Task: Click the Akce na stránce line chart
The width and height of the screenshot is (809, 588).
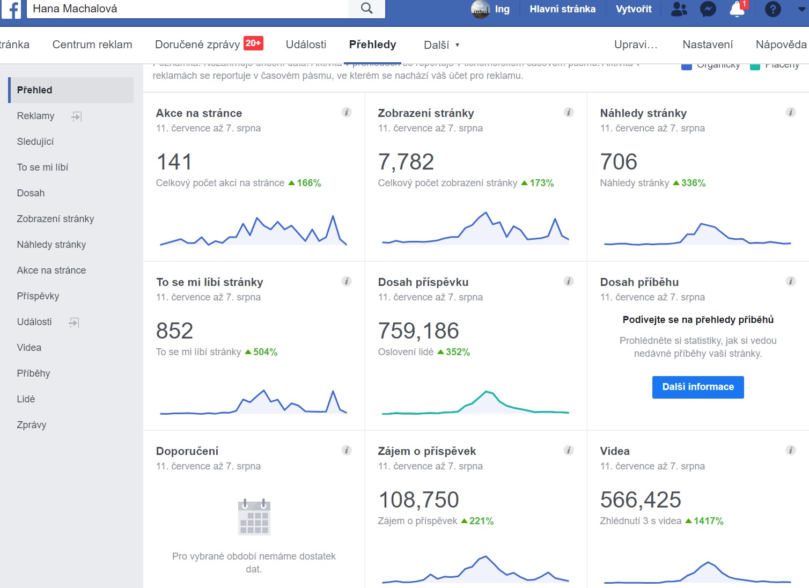Action: click(253, 230)
